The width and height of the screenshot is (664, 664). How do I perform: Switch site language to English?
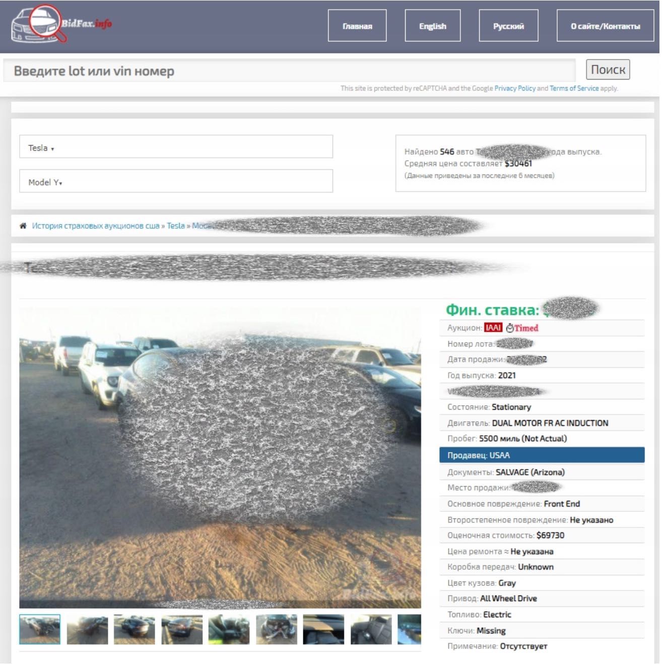(433, 26)
